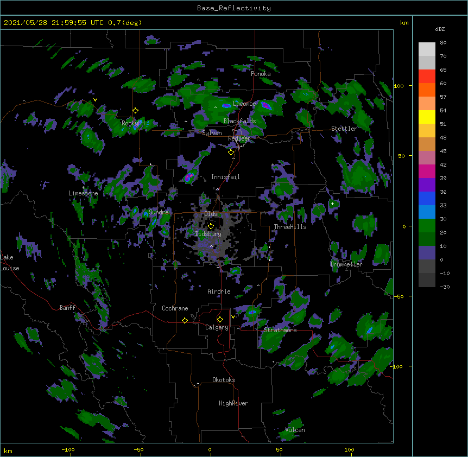The width and height of the screenshot is (468, 457).
Task: Click the white plus marker north of Drumheller
Action: tap(332, 204)
